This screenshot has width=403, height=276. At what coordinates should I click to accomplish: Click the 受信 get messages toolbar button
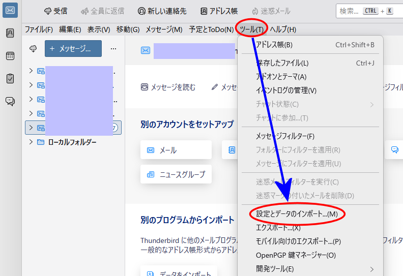55,11
